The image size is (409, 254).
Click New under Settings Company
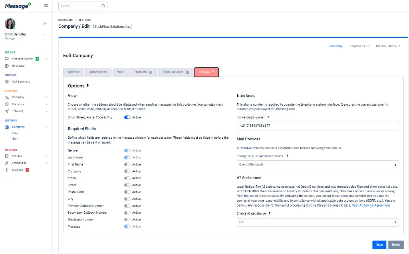[15, 133]
